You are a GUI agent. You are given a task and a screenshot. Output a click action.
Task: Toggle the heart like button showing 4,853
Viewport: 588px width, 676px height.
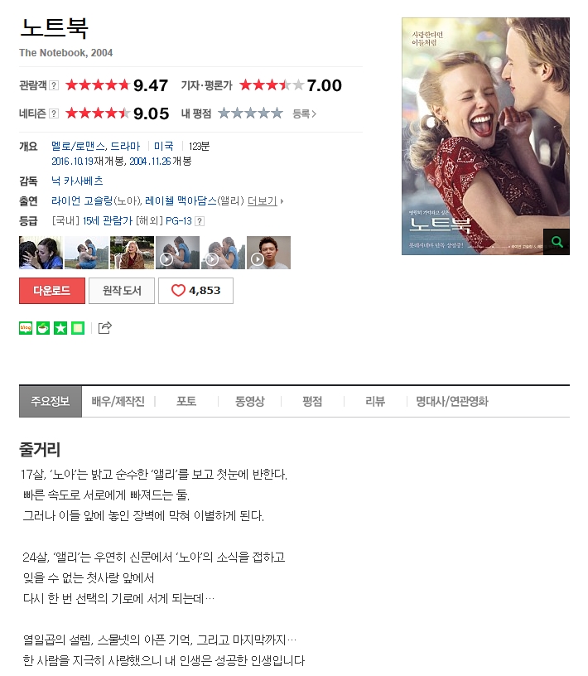tap(195, 291)
